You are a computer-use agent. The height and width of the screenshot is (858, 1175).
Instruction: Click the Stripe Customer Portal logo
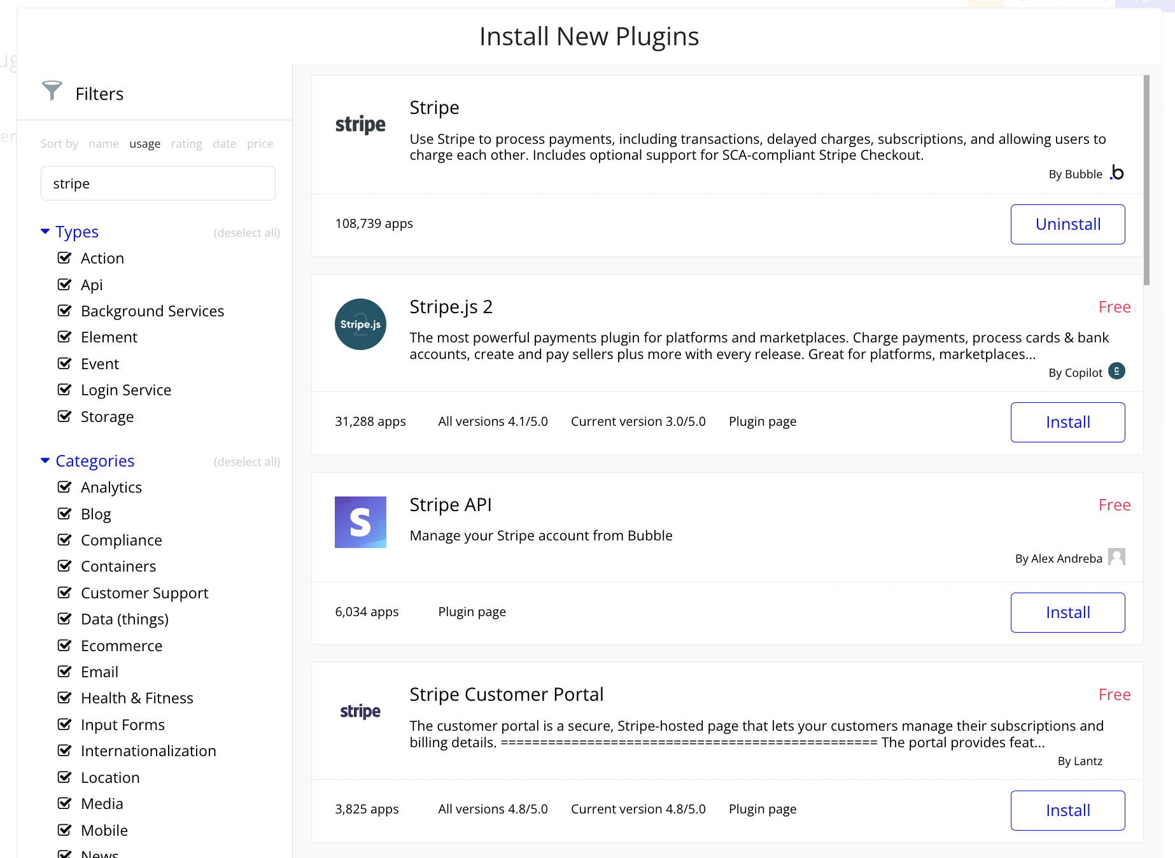(360, 712)
